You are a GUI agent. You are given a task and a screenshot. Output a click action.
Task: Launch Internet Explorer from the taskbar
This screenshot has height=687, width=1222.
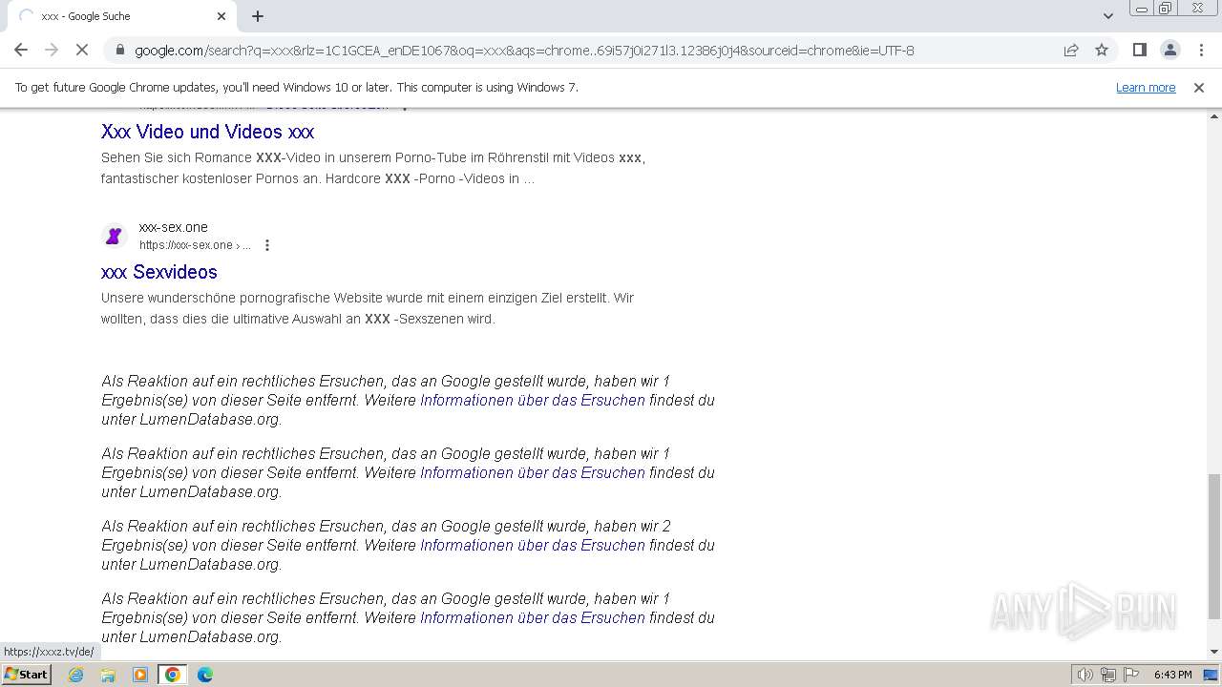point(76,675)
